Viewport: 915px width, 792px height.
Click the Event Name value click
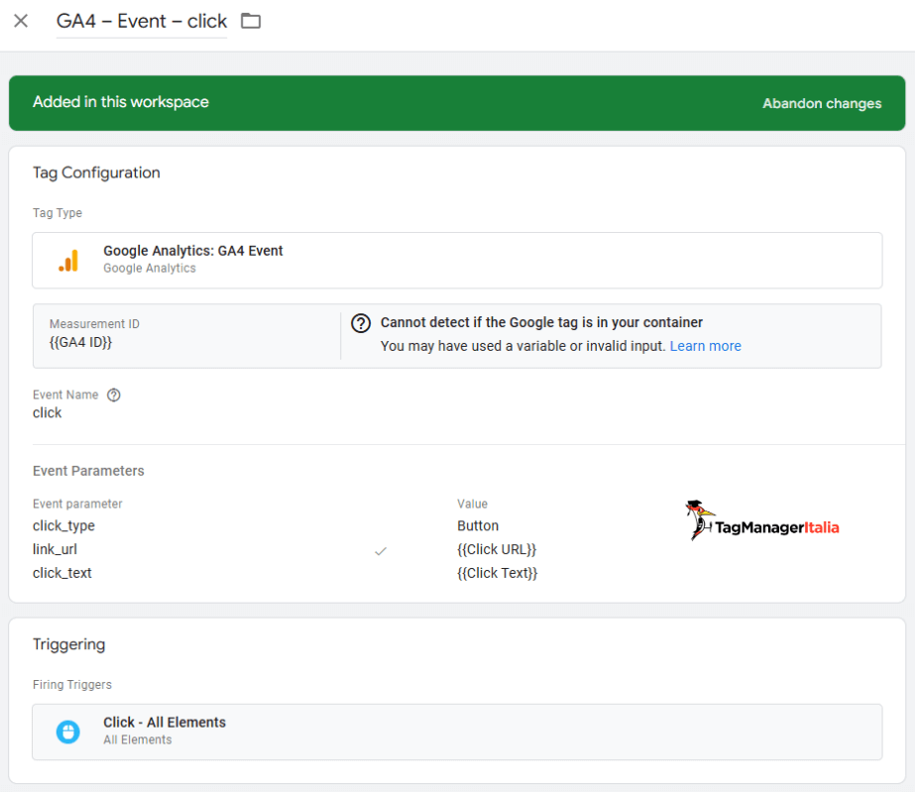pyautogui.click(x=48, y=412)
